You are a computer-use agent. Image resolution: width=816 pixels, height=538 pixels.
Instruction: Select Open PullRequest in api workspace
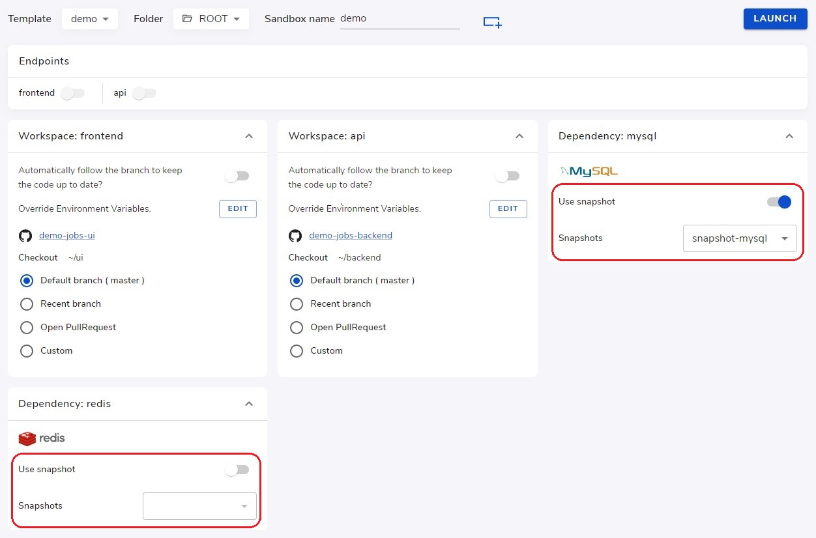click(x=297, y=328)
